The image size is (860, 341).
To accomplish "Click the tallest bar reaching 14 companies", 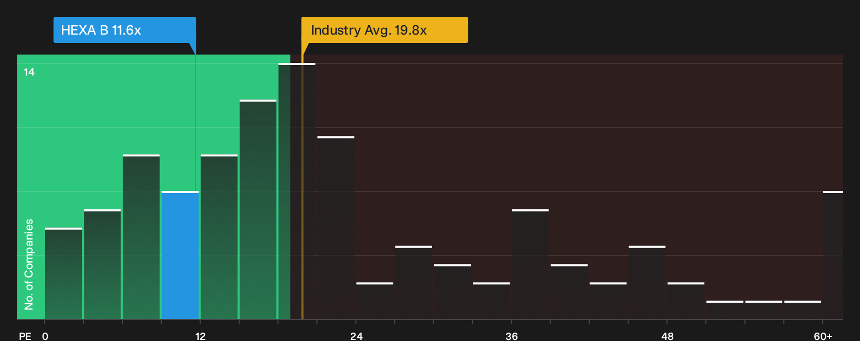I will point(297,191).
